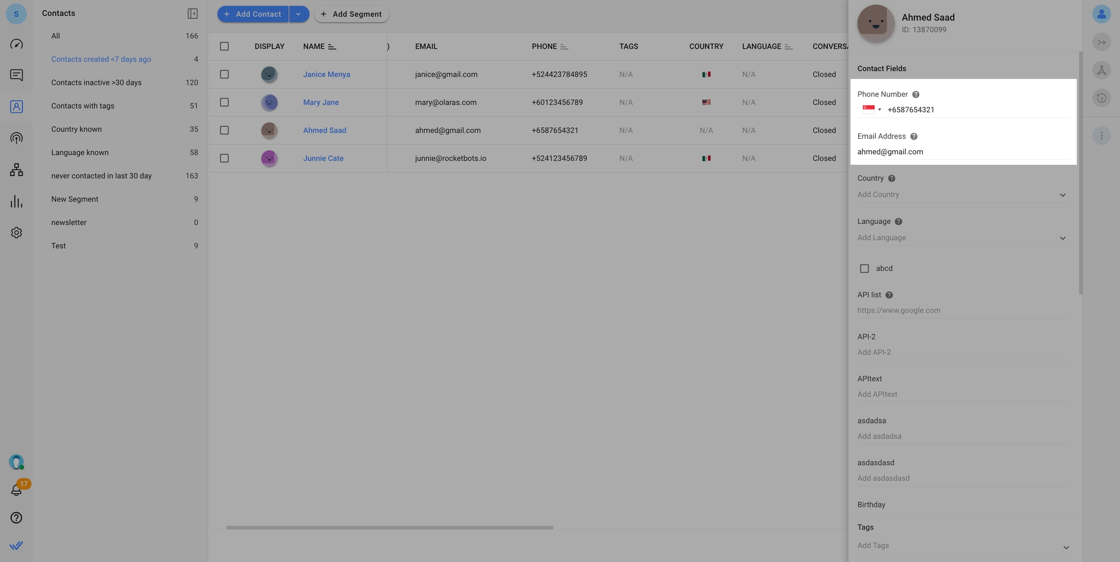
Task: Open the Help question mark icon
Action: 16,518
